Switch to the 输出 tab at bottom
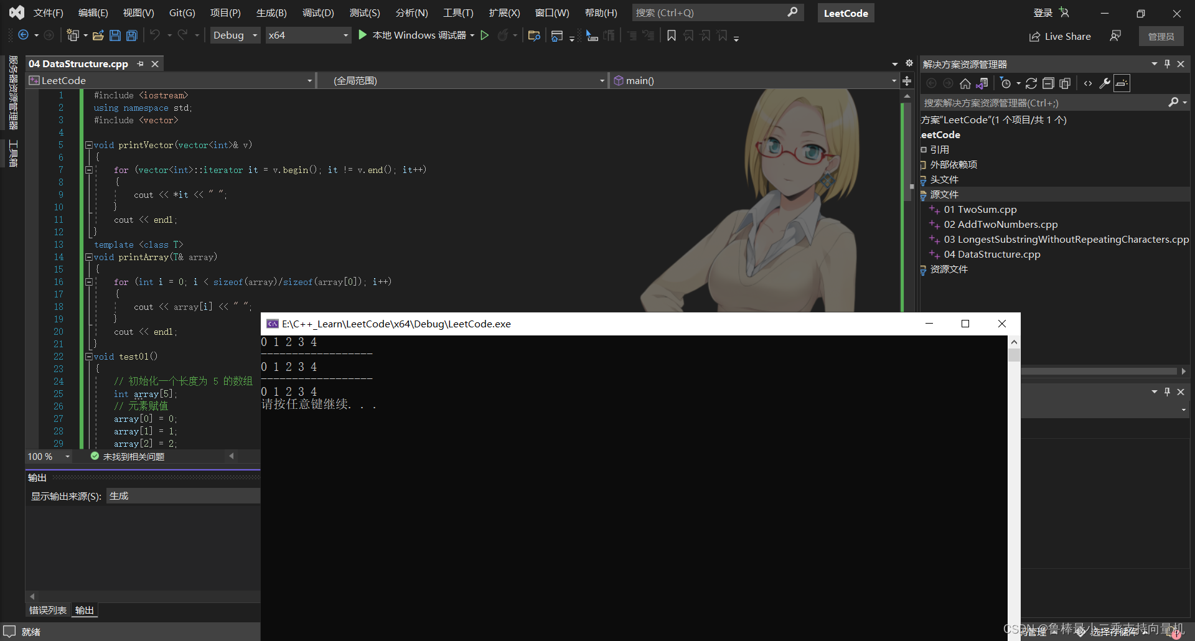 84,611
